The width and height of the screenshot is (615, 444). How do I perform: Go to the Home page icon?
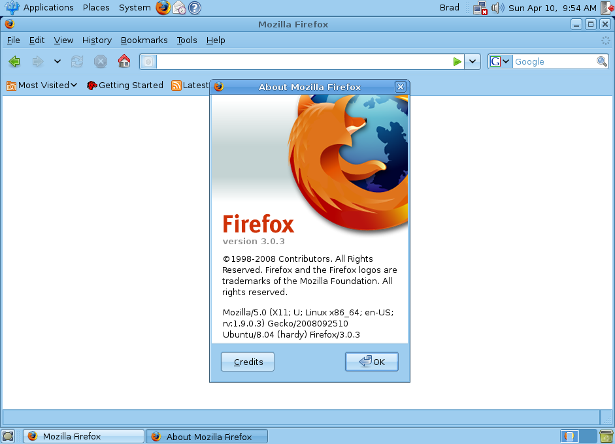point(124,61)
